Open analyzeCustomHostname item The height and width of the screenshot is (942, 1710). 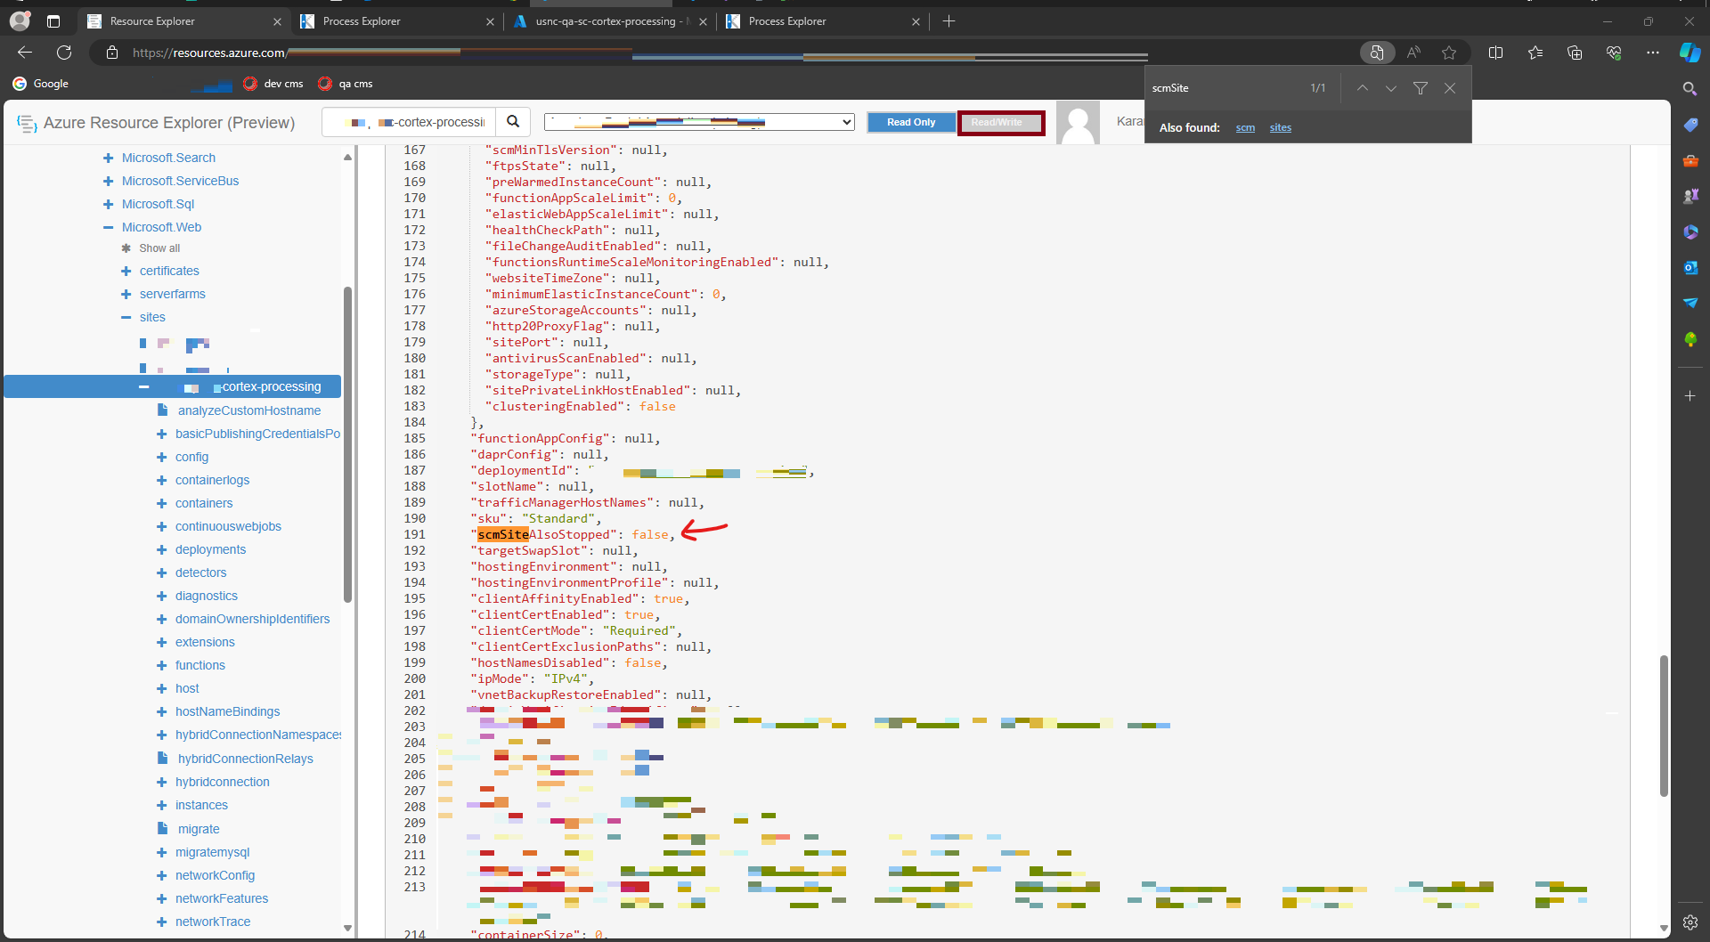pyautogui.click(x=248, y=410)
